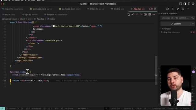This screenshot has height=110, width=196.
Task: Click Launchpad in the status bar
Action: click(33, 108)
